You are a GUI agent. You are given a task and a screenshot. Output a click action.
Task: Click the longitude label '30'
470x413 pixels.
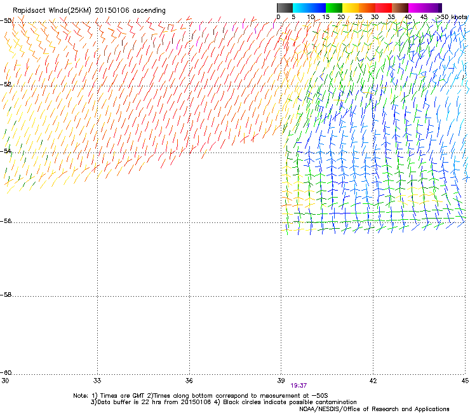click(x=5, y=381)
